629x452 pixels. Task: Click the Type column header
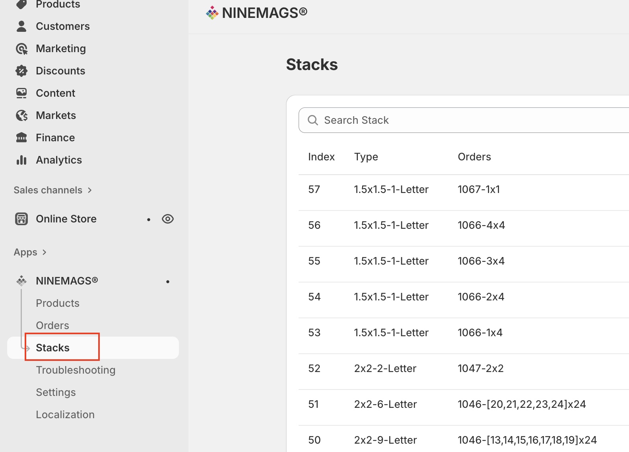tap(366, 157)
